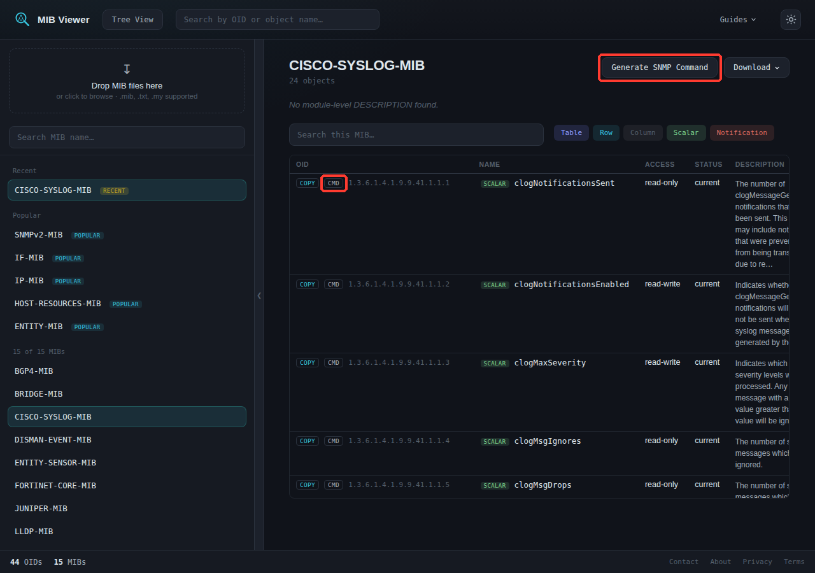Open DISMAN-EVENT-MIB
Screen dimensions: 815x573
click(127, 440)
